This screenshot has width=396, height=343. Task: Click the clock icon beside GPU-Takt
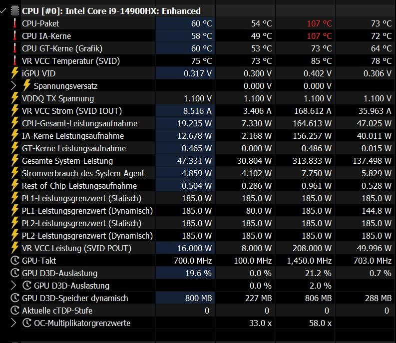pyautogui.click(x=15, y=261)
